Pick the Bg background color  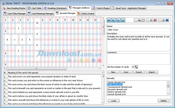pos(139,20)
